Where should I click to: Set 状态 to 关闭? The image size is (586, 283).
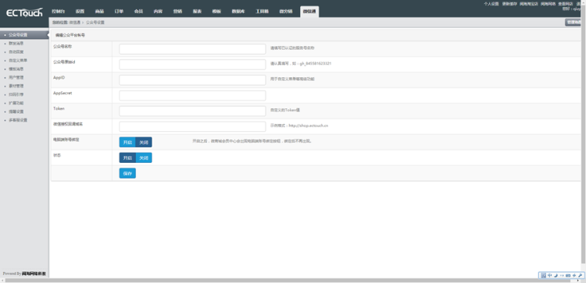[x=144, y=157]
